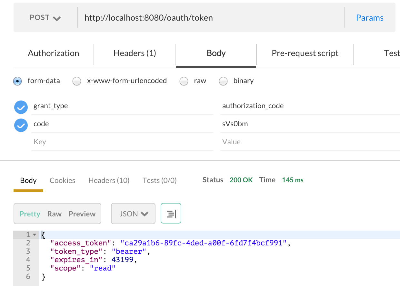Open the response Cookies tab
400x286 pixels.
pyautogui.click(x=62, y=181)
